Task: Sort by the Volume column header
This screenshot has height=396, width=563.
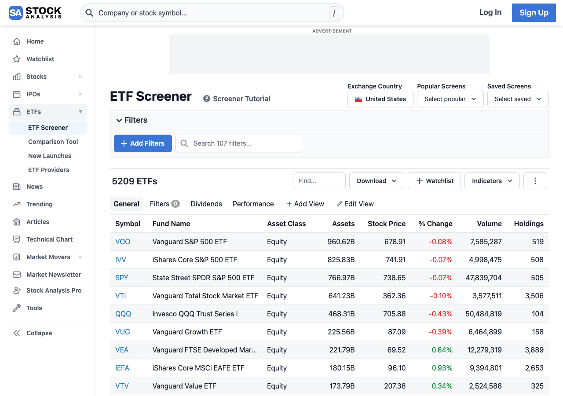Action: pos(490,224)
